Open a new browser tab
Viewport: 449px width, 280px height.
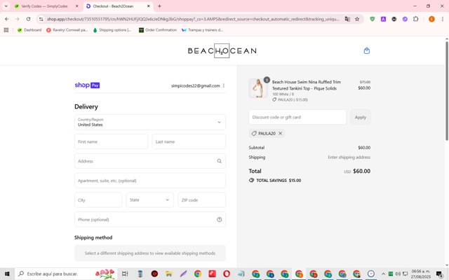(159, 6)
